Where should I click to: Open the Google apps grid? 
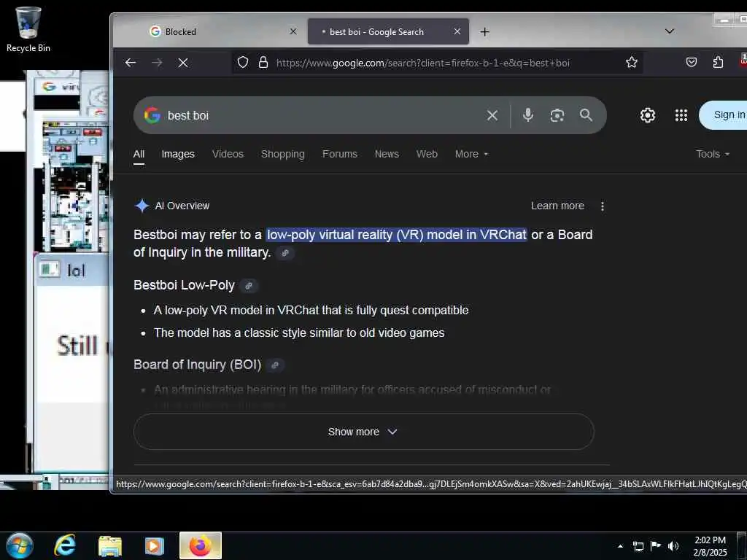(681, 115)
